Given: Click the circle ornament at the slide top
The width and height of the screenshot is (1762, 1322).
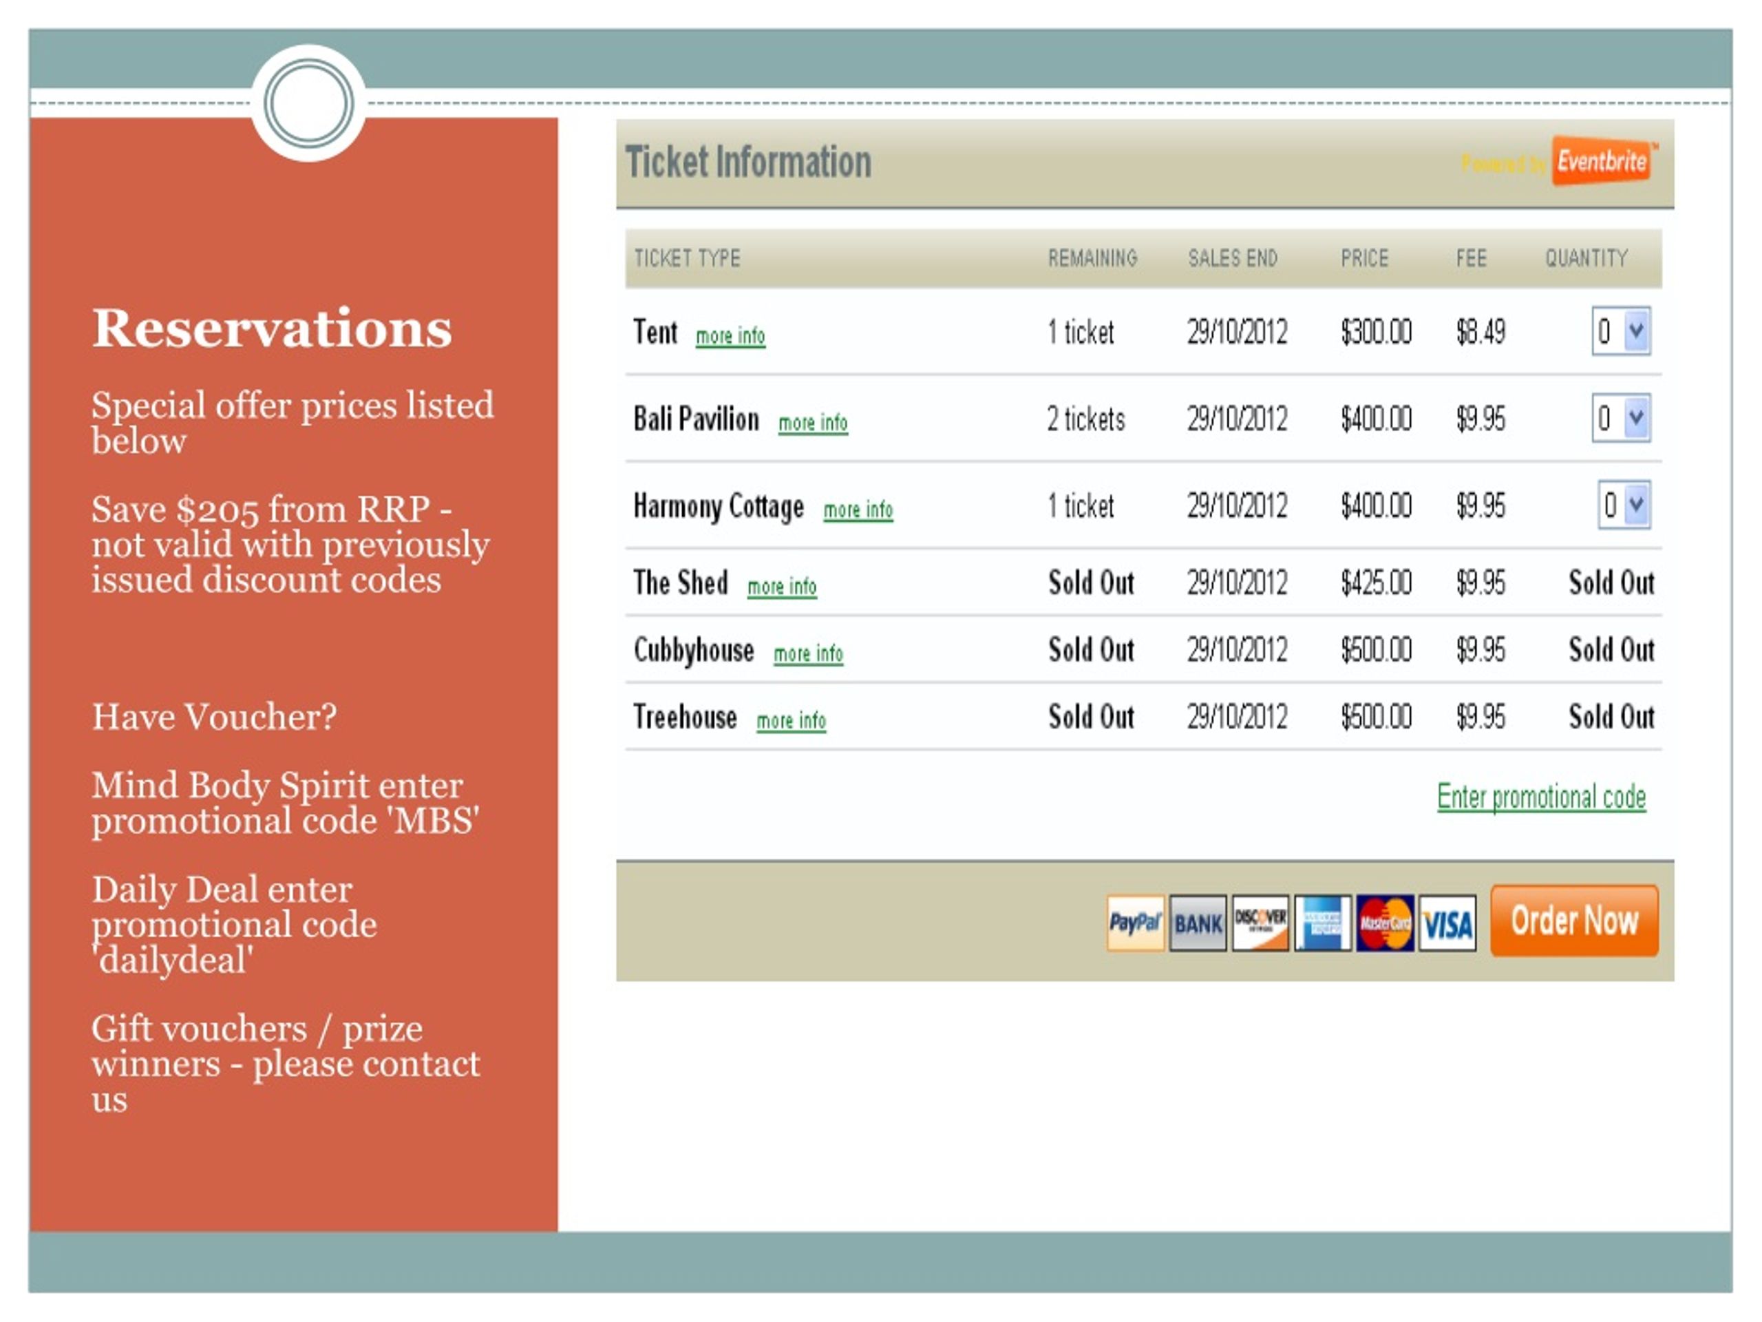Looking at the screenshot, I should coord(308,101).
